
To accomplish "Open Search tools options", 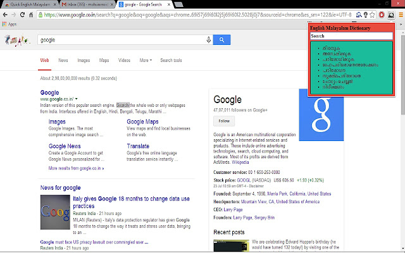I will [171, 60].
